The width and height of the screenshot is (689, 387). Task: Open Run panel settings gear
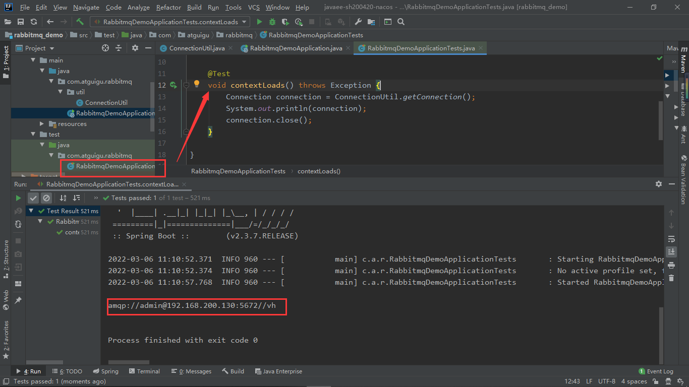(x=658, y=184)
